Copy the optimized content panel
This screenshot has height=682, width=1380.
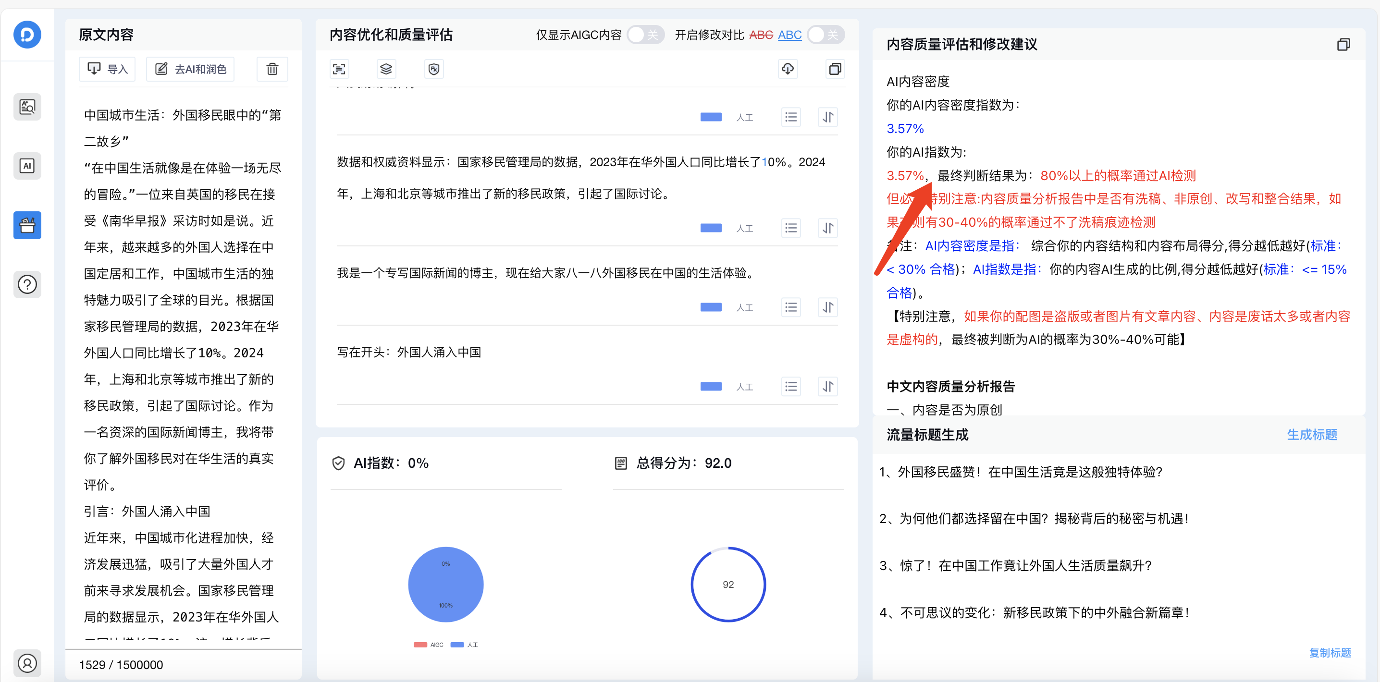pyautogui.click(x=835, y=69)
